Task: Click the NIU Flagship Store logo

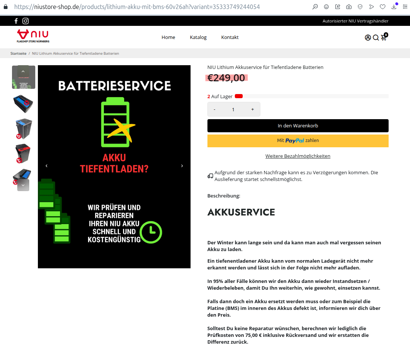Action: (33, 36)
